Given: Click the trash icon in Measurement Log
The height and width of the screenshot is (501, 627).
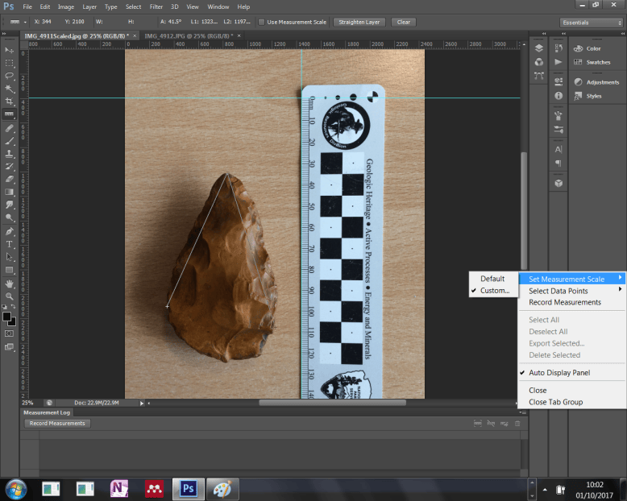Looking at the screenshot, I should pos(517,424).
